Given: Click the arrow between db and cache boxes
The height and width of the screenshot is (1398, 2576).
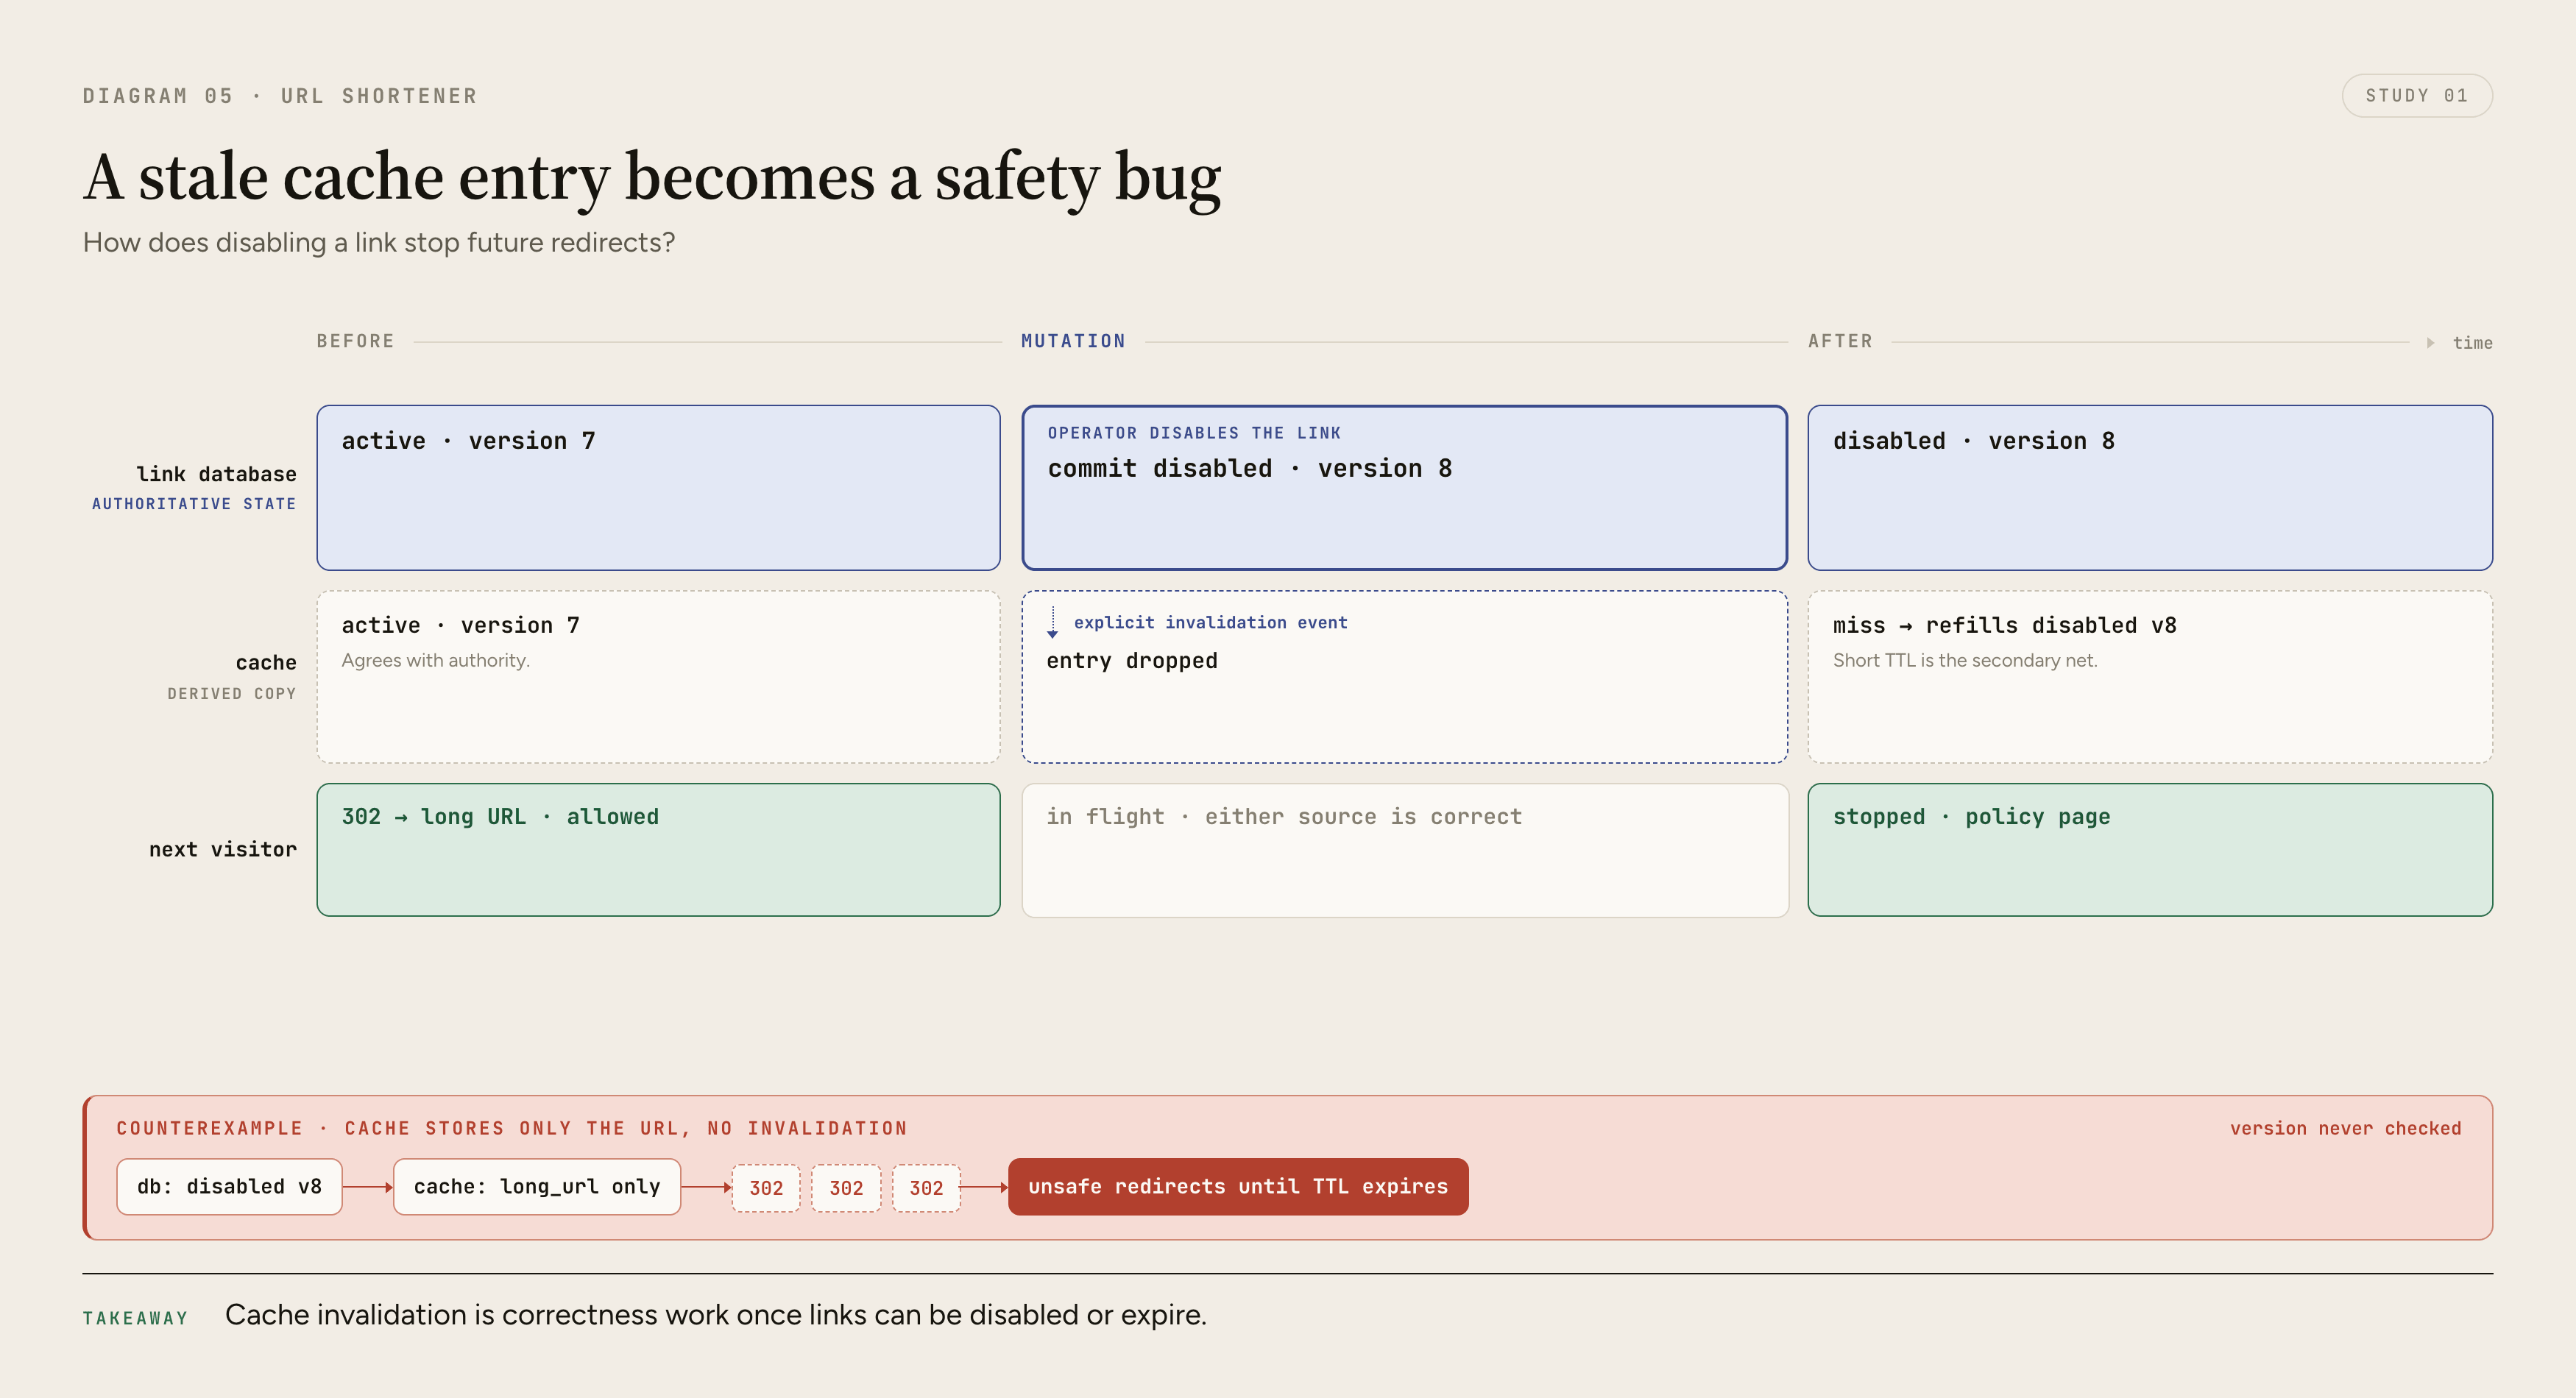Looking at the screenshot, I should 368,1187.
